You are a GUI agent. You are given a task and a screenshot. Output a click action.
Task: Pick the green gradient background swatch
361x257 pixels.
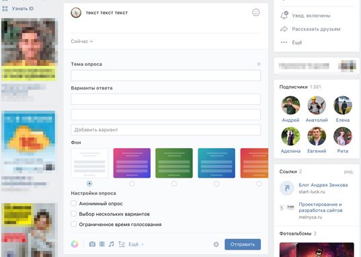[x=174, y=163]
